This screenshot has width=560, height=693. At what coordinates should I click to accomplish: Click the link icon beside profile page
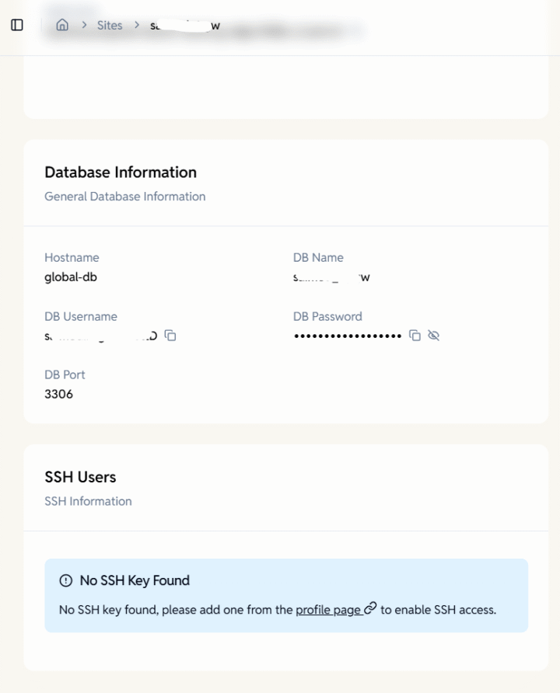pyautogui.click(x=370, y=609)
